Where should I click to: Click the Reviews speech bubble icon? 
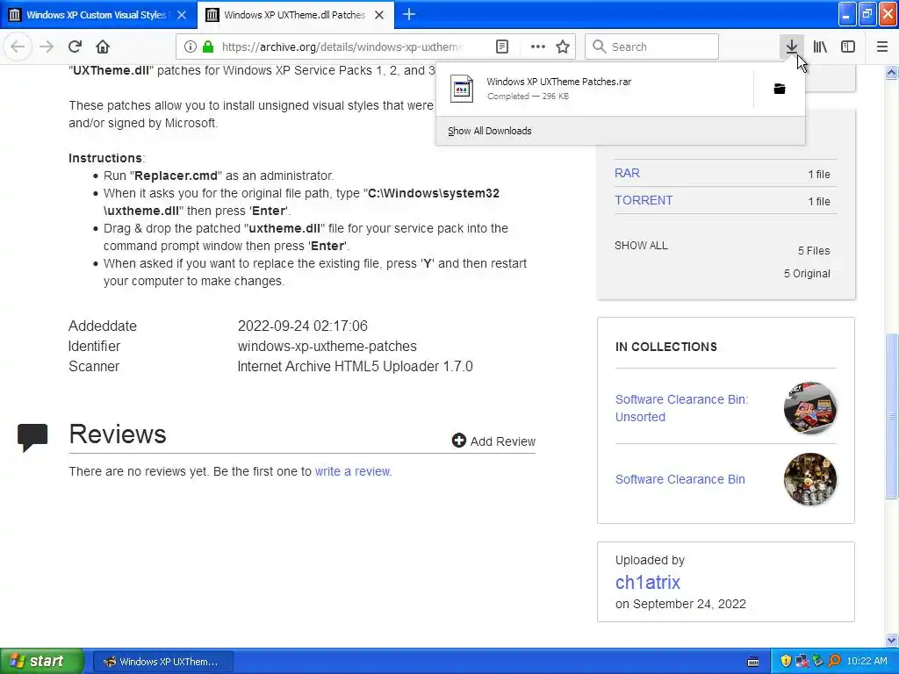coord(32,437)
